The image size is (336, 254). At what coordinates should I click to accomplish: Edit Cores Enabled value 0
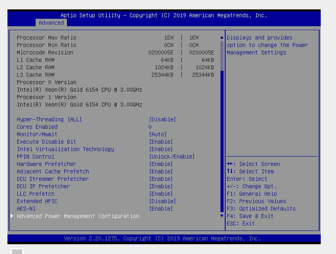click(150, 127)
